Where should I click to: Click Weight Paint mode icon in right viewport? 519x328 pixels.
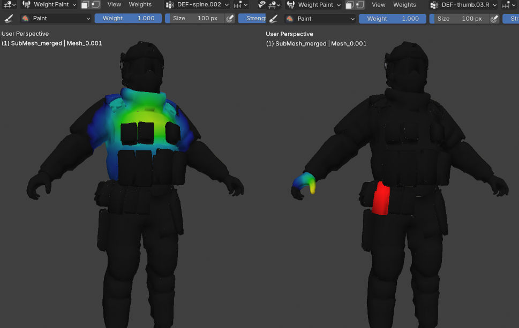[291, 5]
